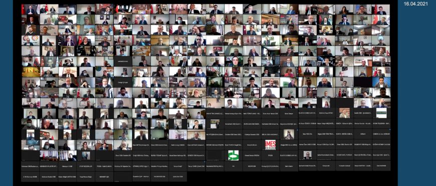Select the red-haired woman's portrait on a white background

coord(326,103)
